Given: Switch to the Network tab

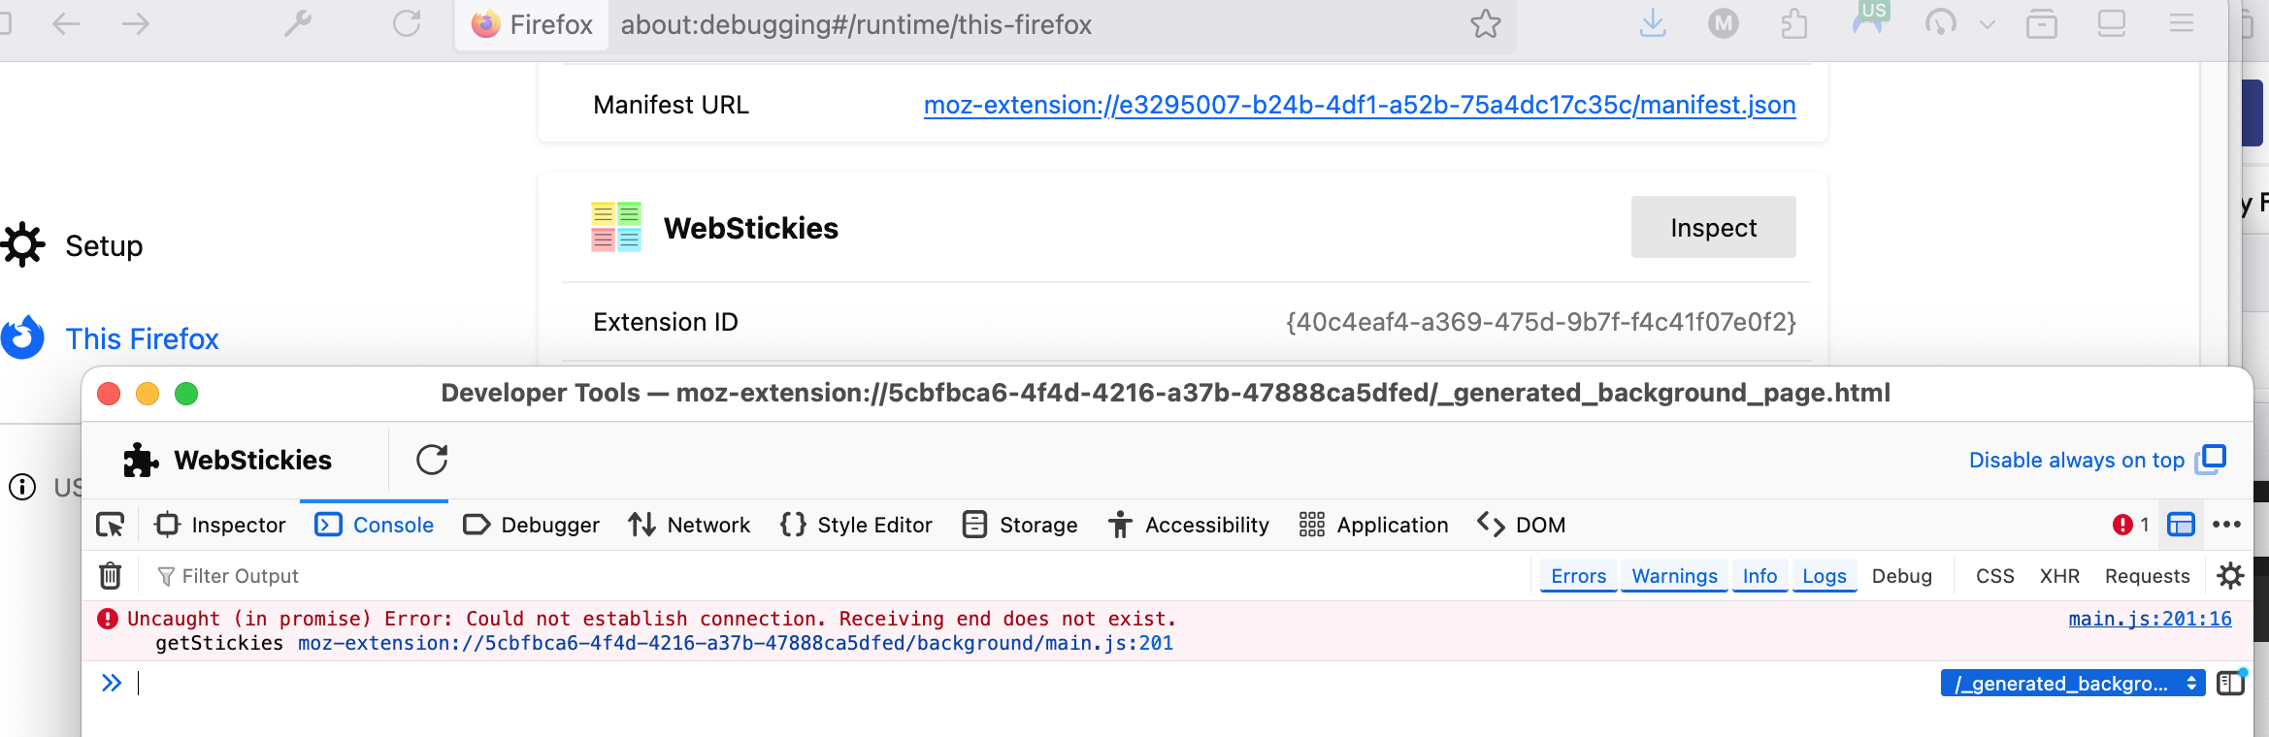Looking at the screenshot, I should coord(689,525).
